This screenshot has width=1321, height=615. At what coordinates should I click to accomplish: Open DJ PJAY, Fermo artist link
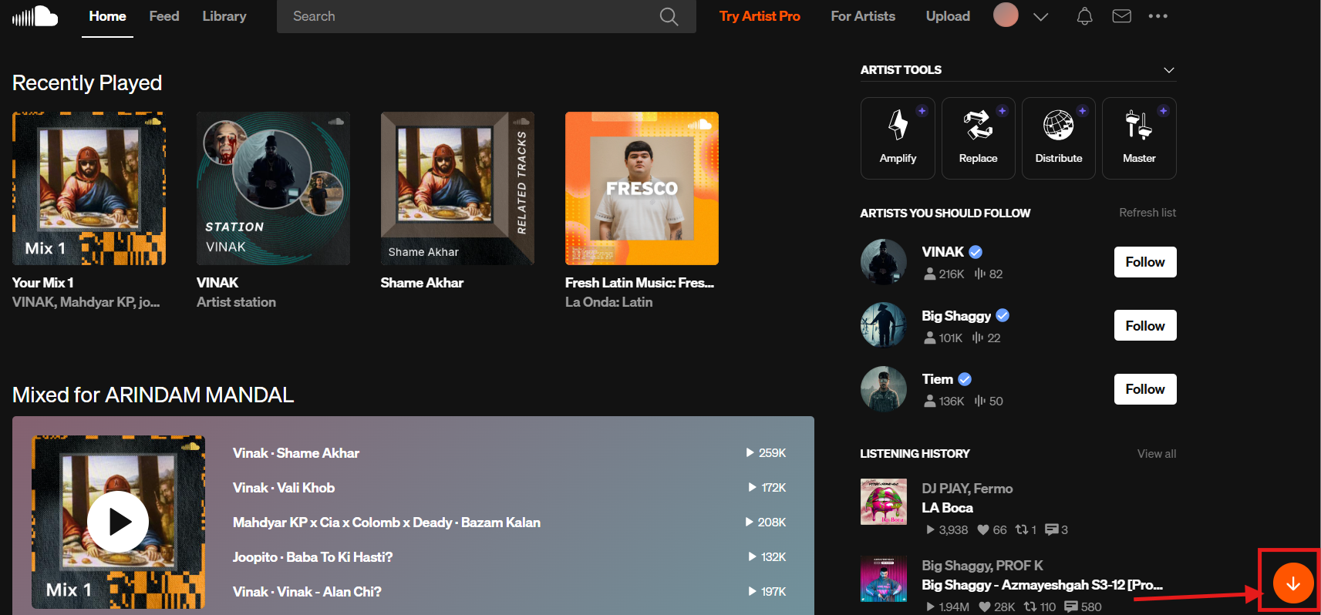[967, 489]
